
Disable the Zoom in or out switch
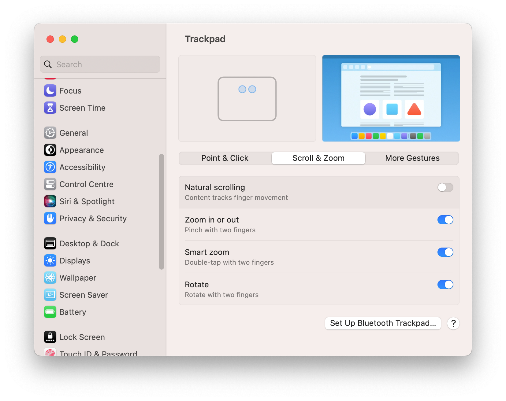[x=445, y=220]
